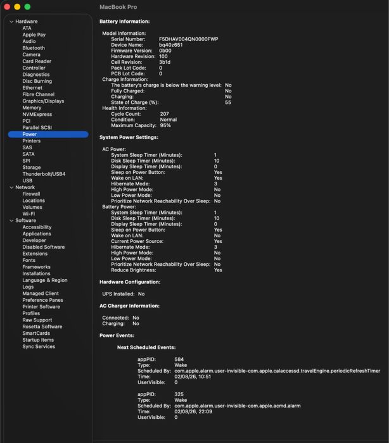Select NVMExpress in the sidebar
389x443 pixels.
pyautogui.click(x=37, y=115)
